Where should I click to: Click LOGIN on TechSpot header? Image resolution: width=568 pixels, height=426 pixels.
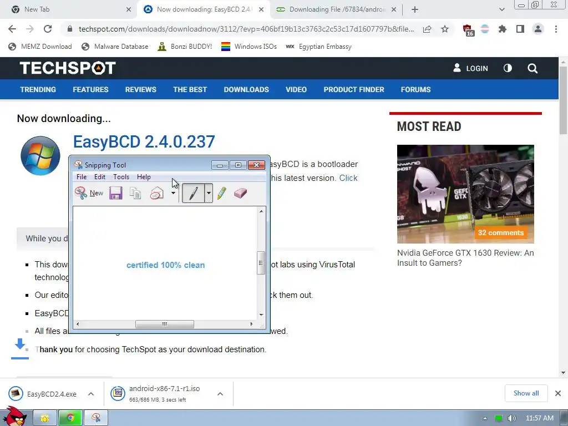pyautogui.click(x=470, y=68)
